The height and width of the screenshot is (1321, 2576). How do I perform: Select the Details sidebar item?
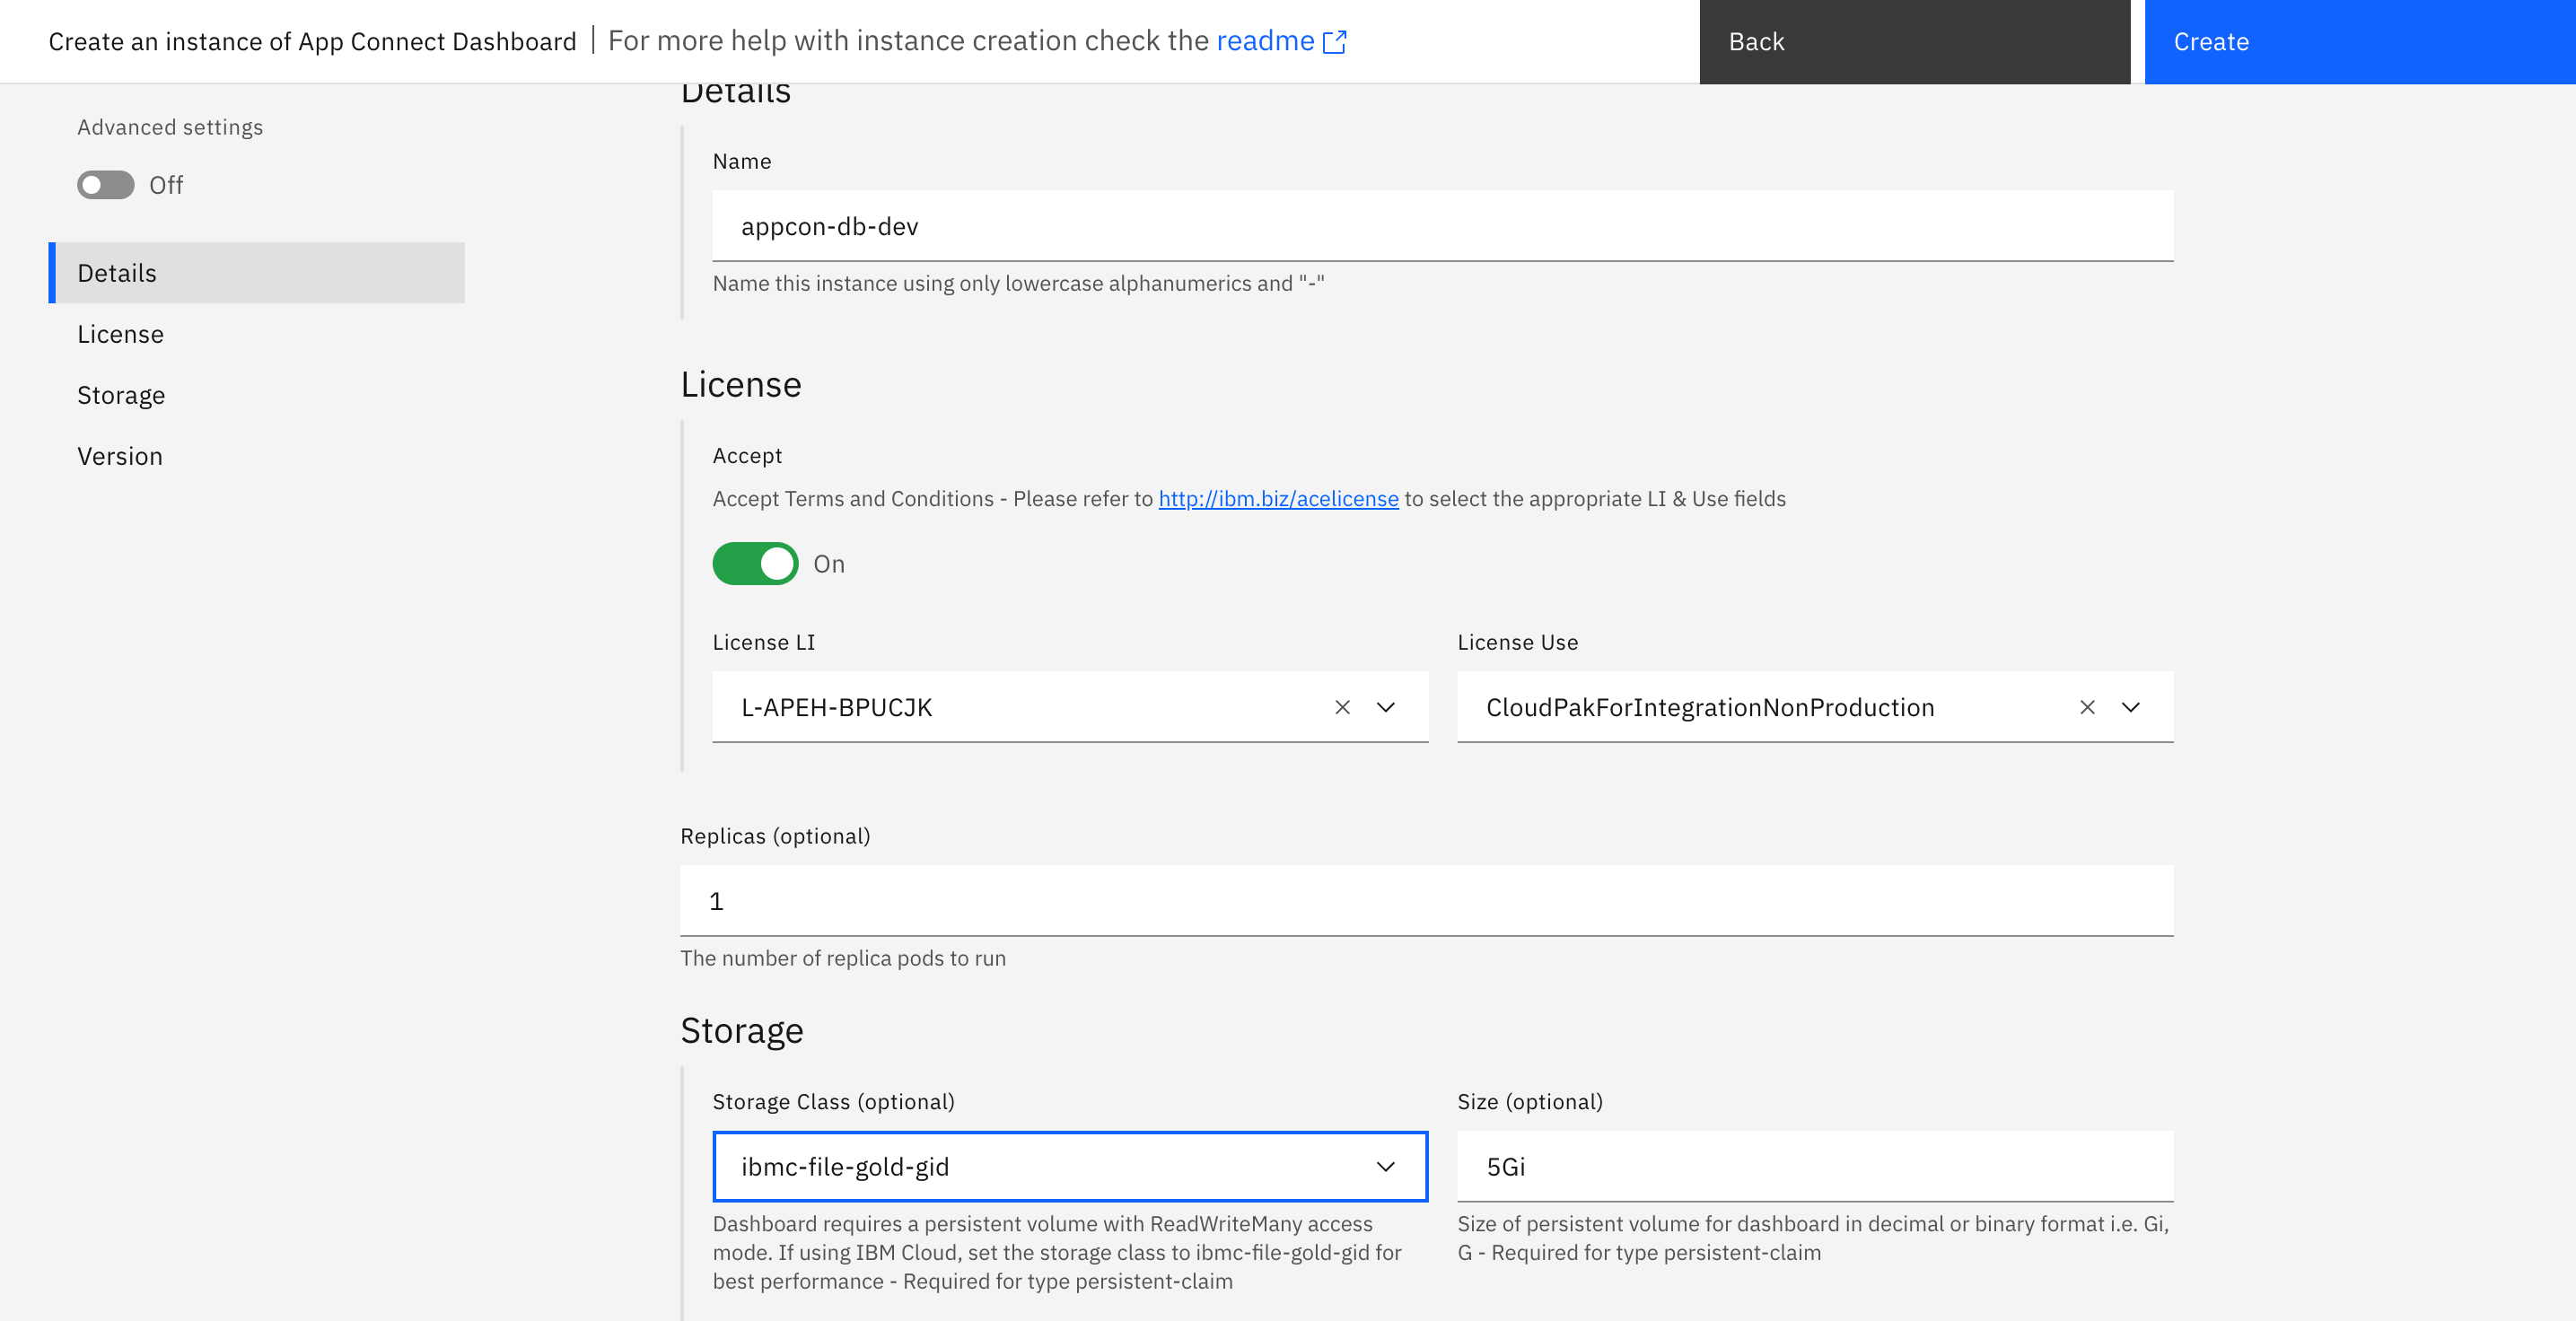[116, 272]
